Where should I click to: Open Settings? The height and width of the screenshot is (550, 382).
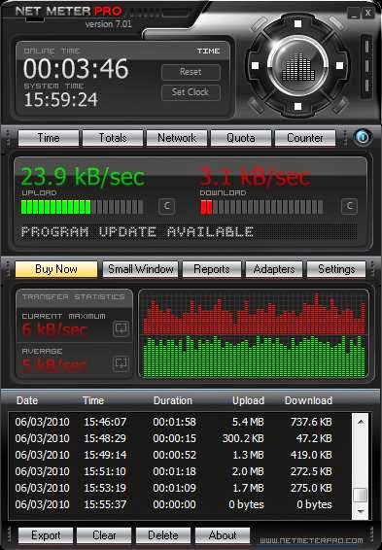point(336,269)
